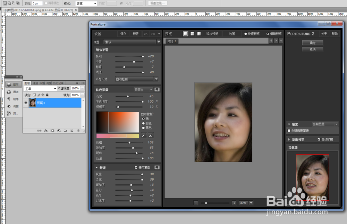This screenshot has height=224, width=347.
Task: Select the 预览 1 tab
Action: point(171,41)
